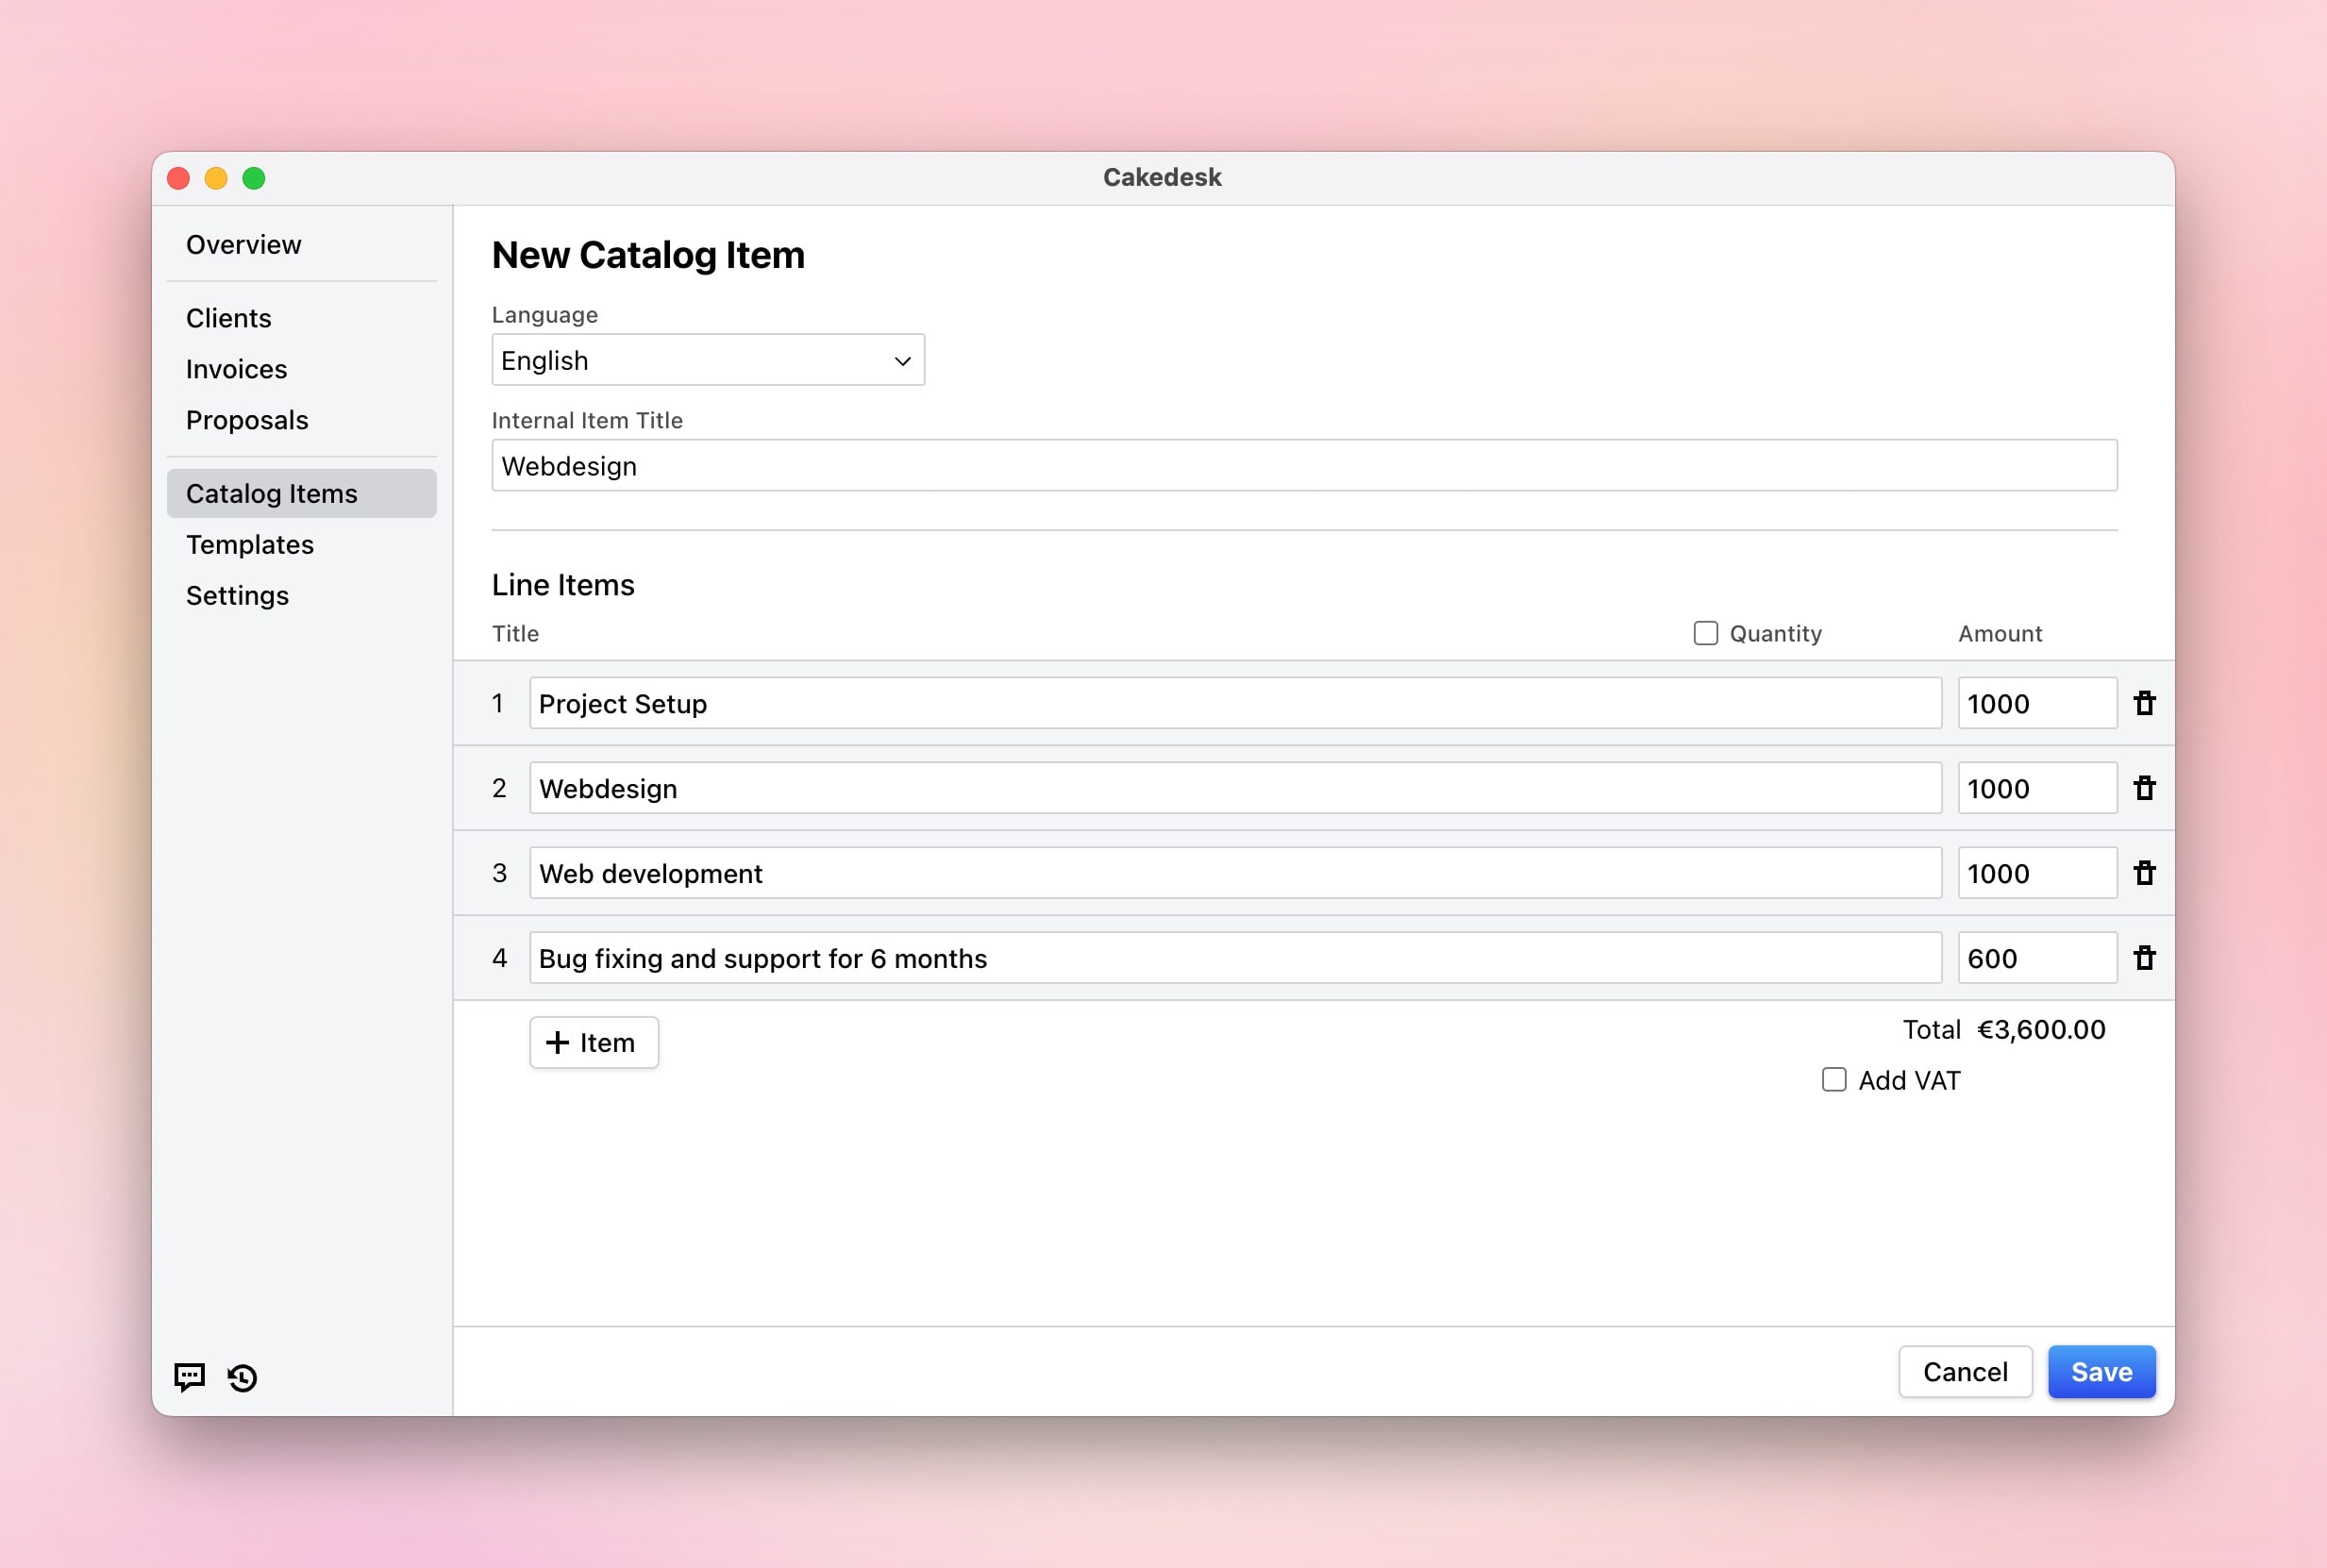Viewport: 2327px width, 1568px height.
Task: Delete the Webdesign line item row
Action: [x=2144, y=788]
